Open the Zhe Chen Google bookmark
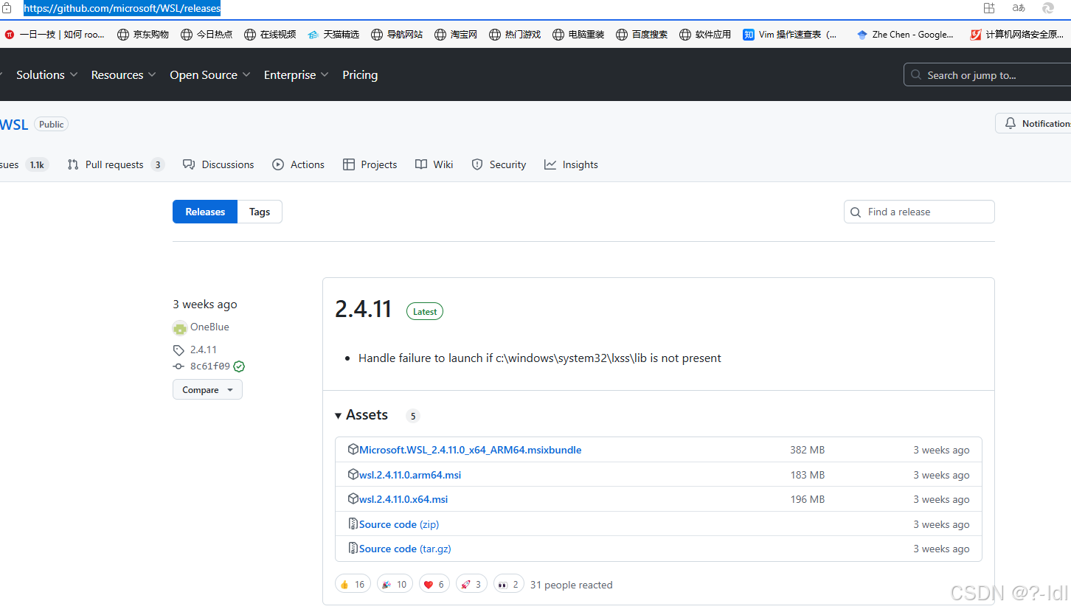The width and height of the screenshot is (1071, 612). [x=905, y=35]
